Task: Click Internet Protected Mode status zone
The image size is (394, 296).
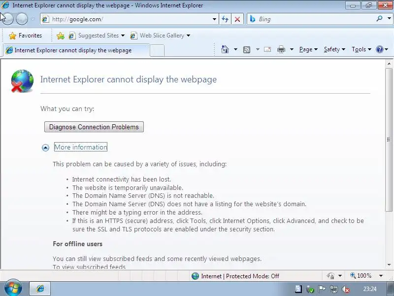Action: tap(235, 276)
